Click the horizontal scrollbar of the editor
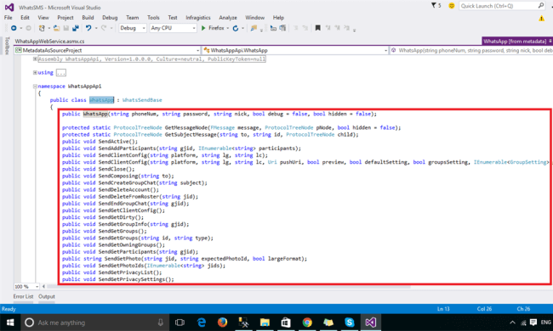Image resolution: width=553 pixels, height=331 pixels. point(229,287)
